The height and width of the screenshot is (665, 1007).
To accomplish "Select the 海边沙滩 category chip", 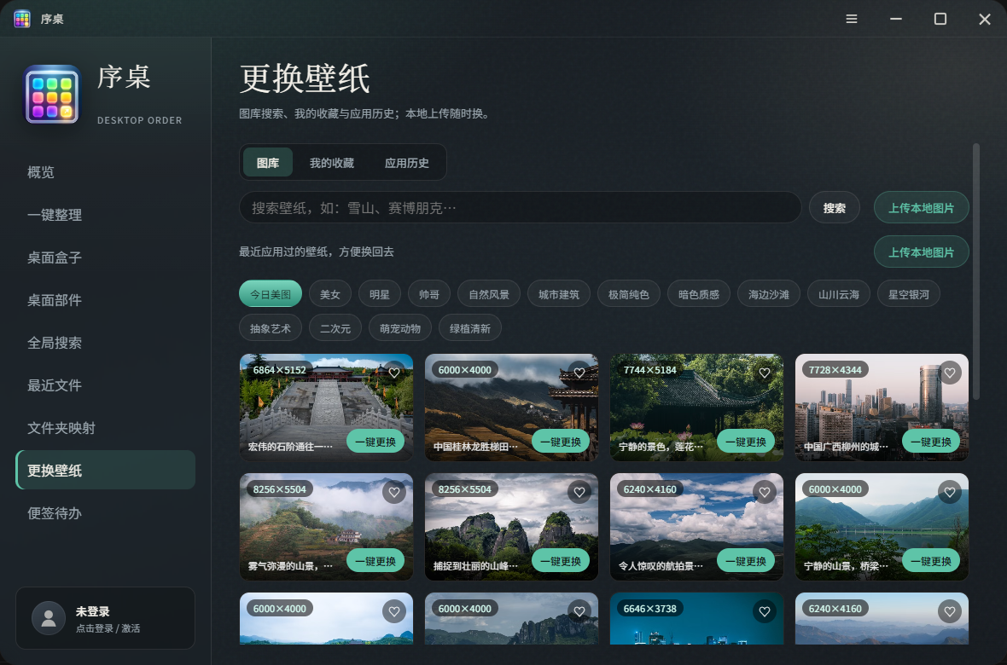I will click(769, 294).
